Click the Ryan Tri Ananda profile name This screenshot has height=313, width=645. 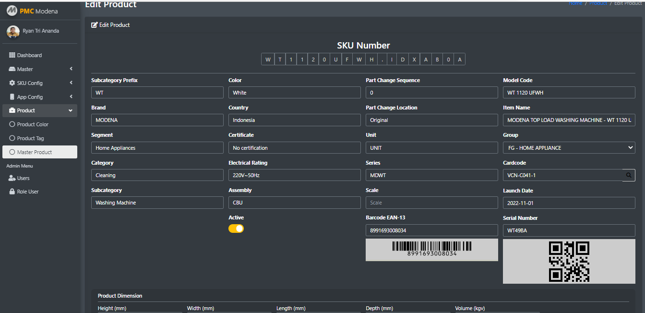pos(41,31)
